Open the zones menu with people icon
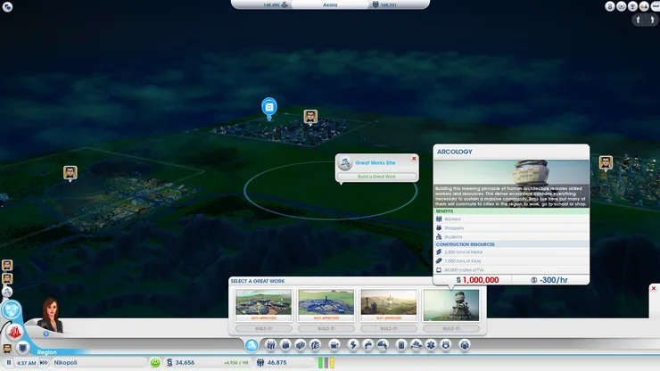660x371 pixels. [x=270, y=345]
